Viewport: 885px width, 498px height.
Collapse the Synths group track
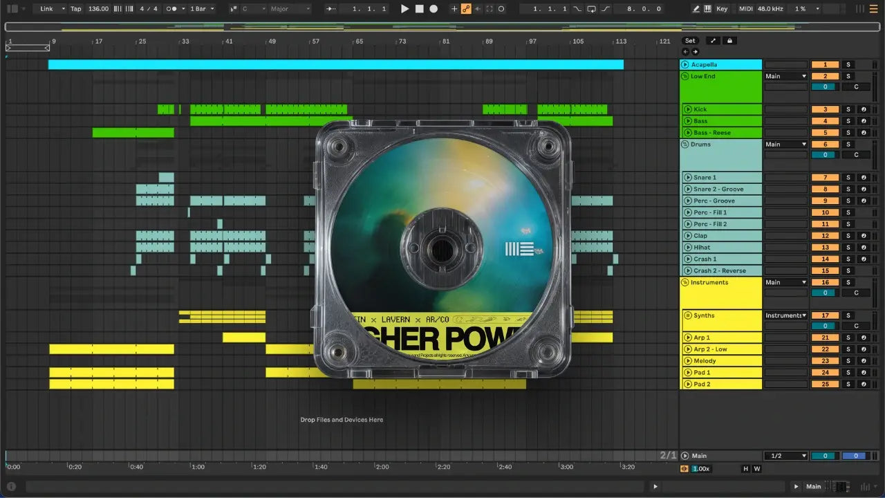pos(688,315)
